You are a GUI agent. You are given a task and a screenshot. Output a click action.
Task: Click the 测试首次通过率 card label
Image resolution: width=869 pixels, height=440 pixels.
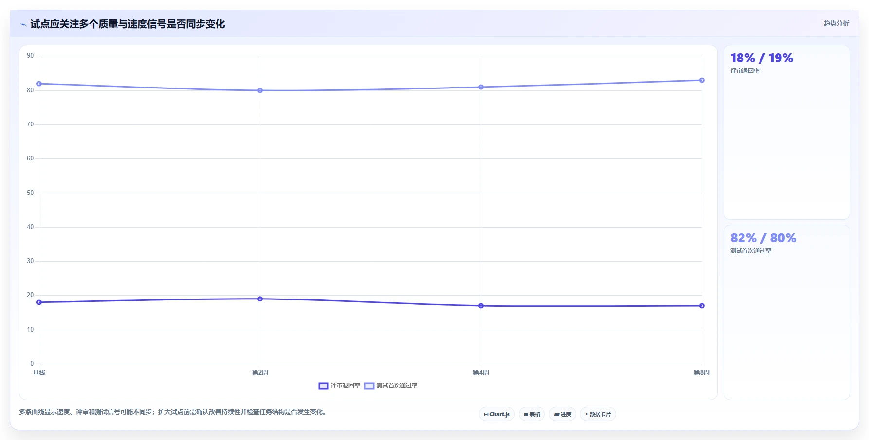pos(751,251)
